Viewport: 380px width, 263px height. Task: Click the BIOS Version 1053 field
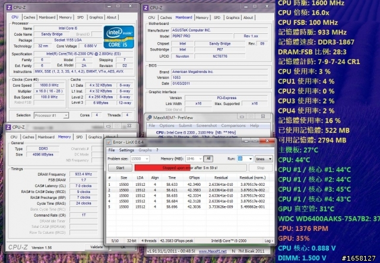(220, 78)
